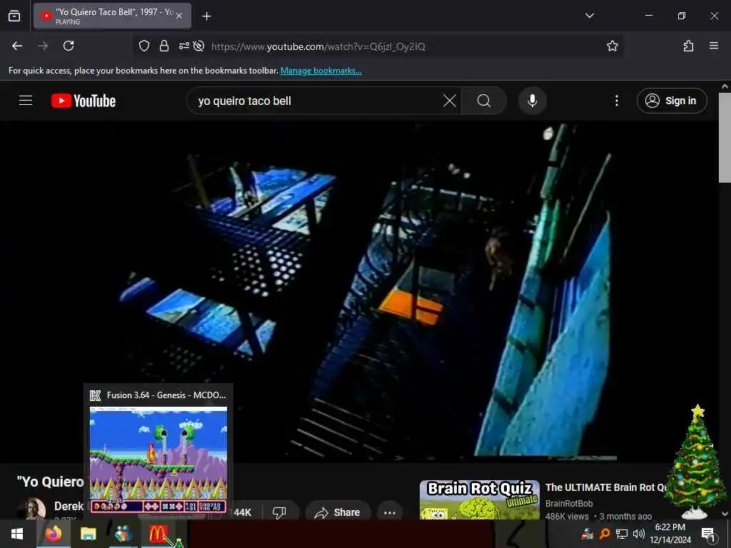
Task: List all tabs dropdown arrow
Action: 590,16
